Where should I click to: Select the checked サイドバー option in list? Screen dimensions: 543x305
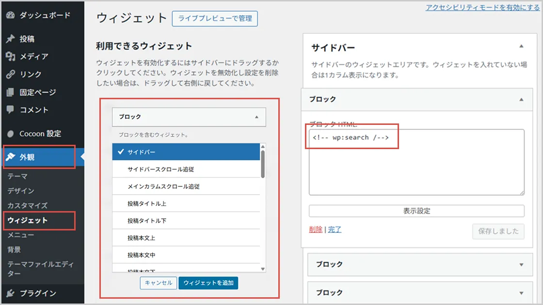click(x=187, y=152)
